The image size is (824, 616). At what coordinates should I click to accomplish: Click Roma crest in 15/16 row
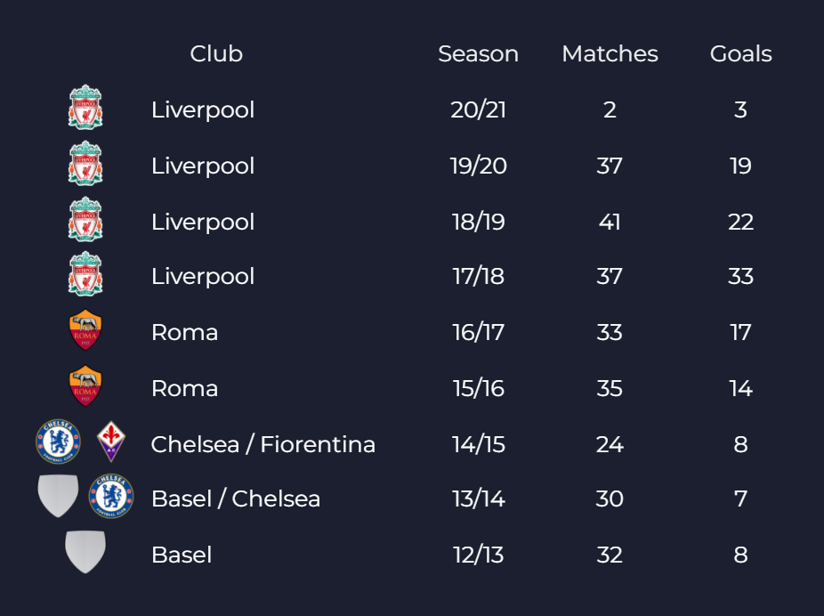point(85,387)
